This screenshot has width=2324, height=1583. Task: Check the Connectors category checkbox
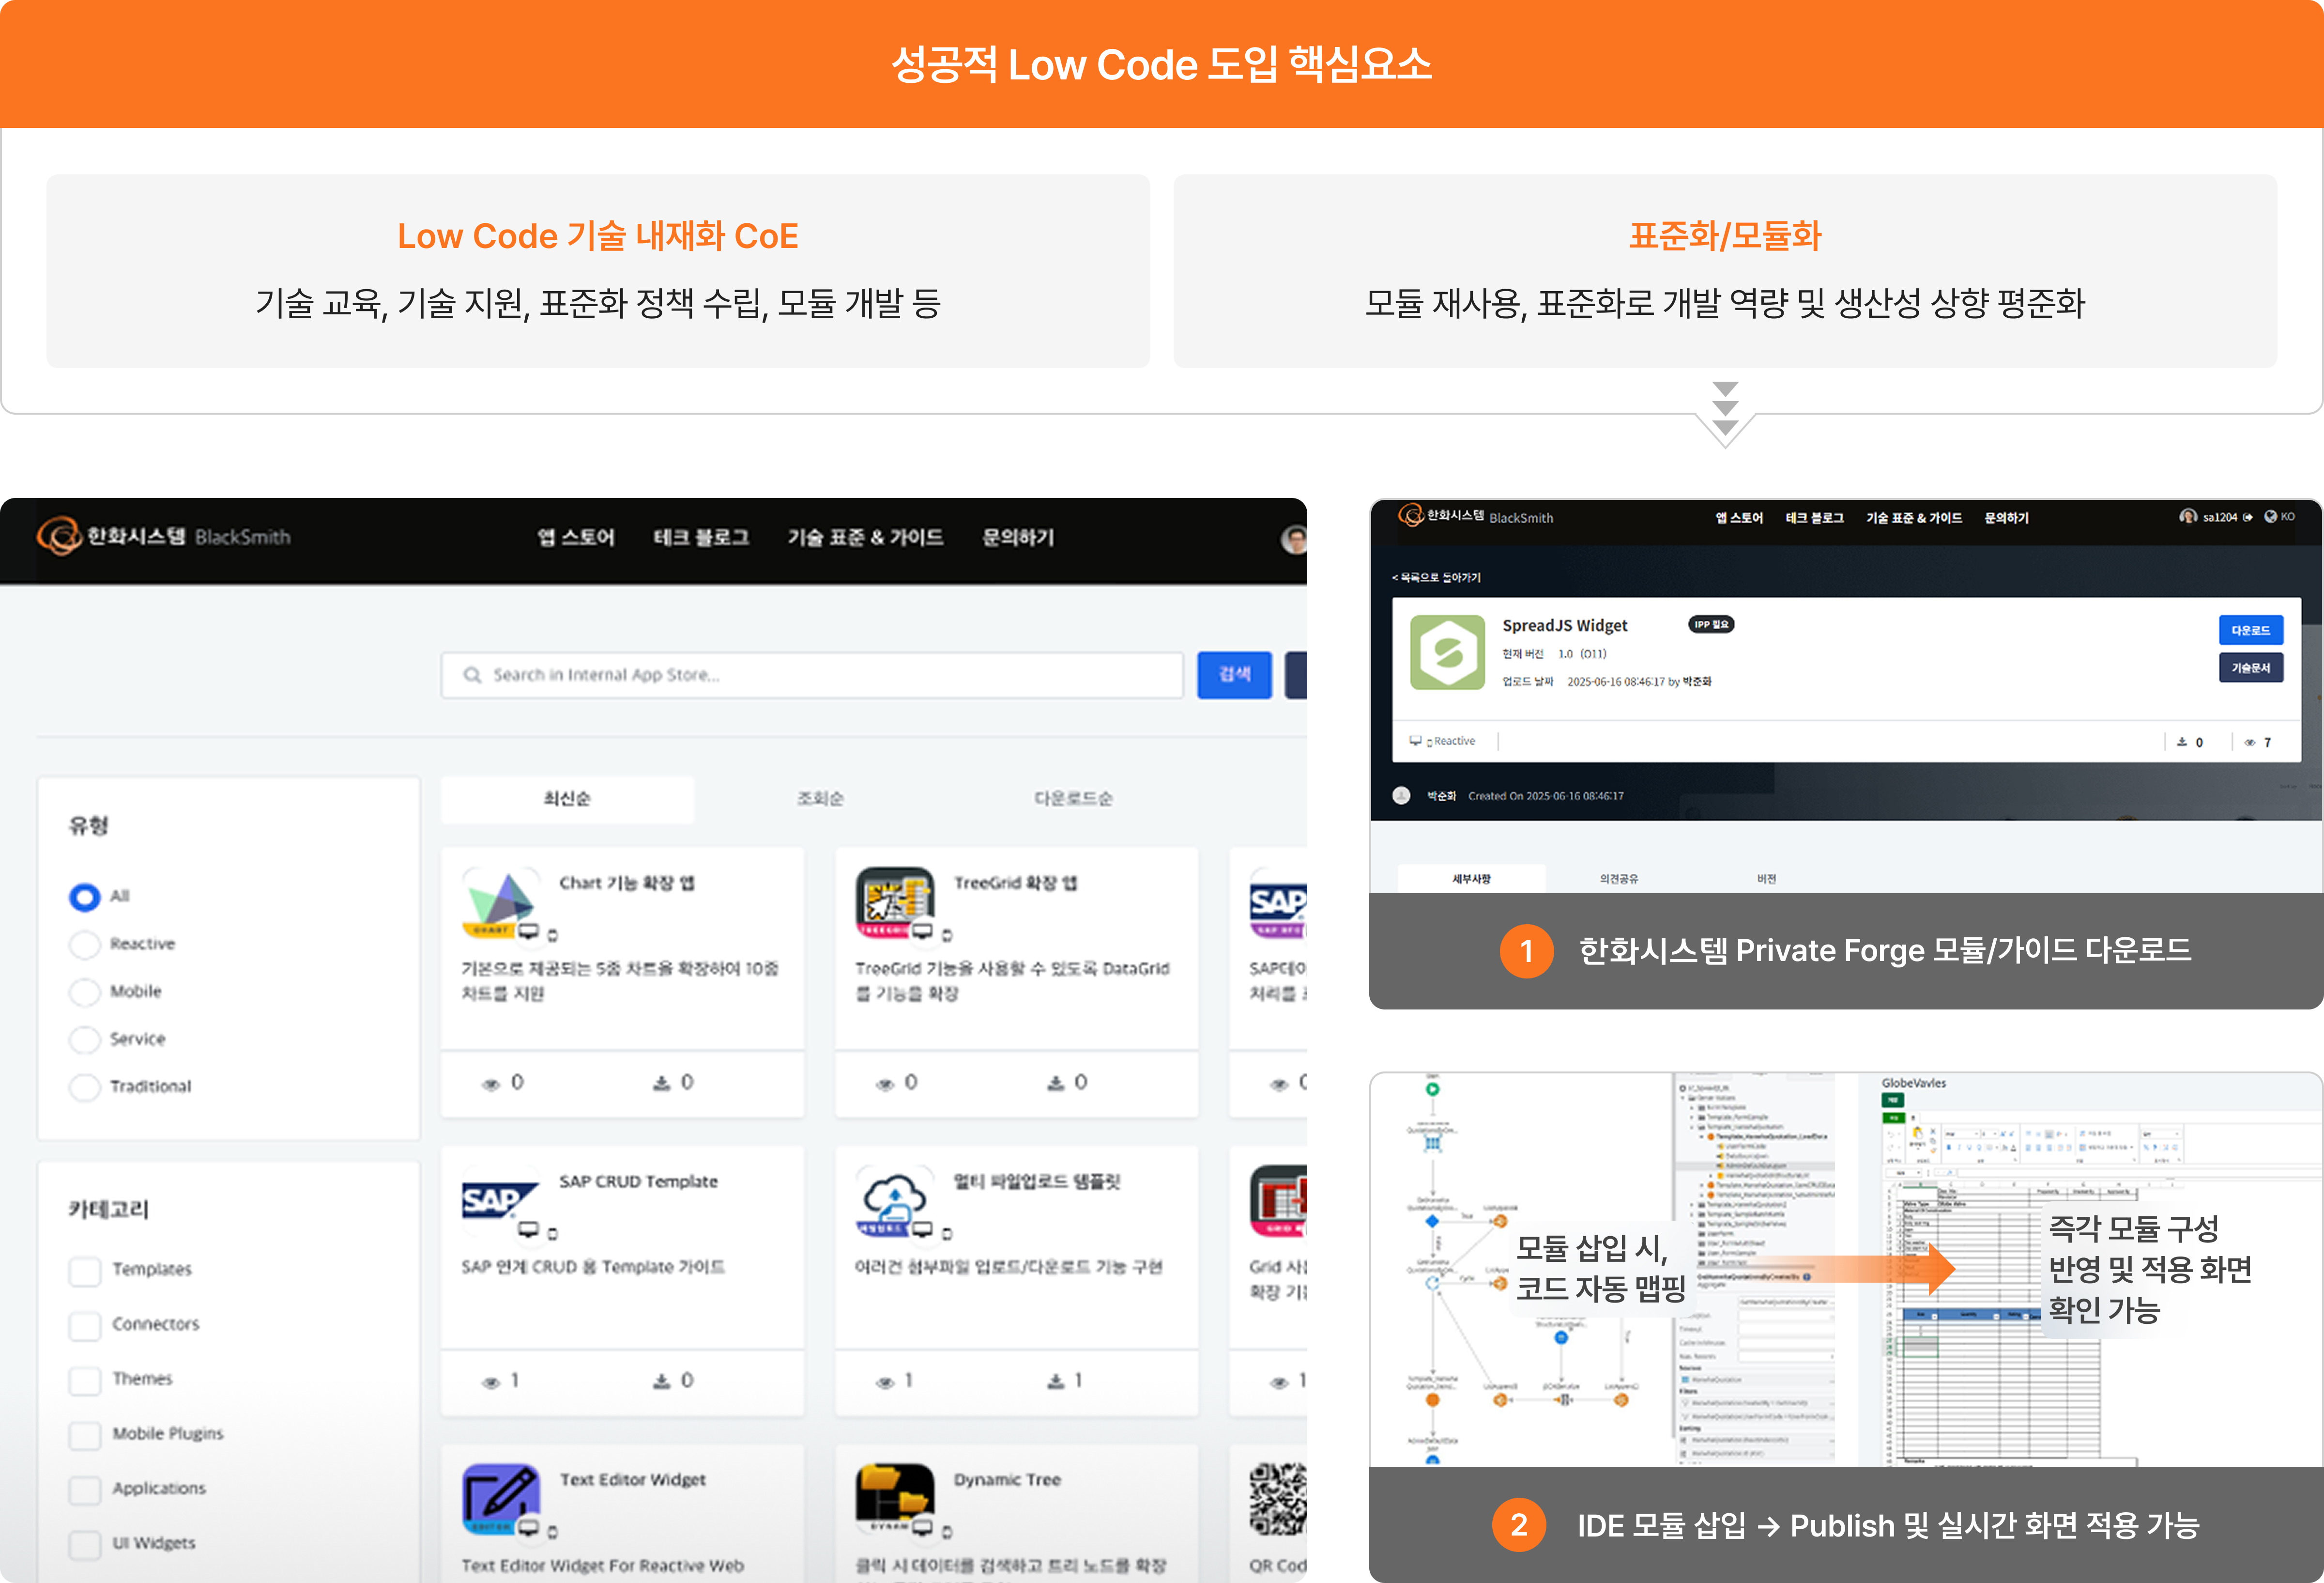point(85,1325)
